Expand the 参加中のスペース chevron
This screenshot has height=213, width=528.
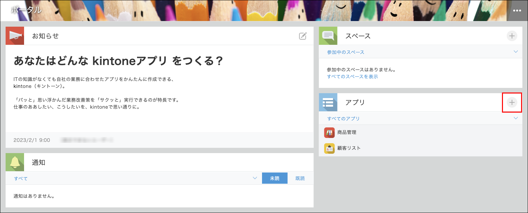coord(516,52)
